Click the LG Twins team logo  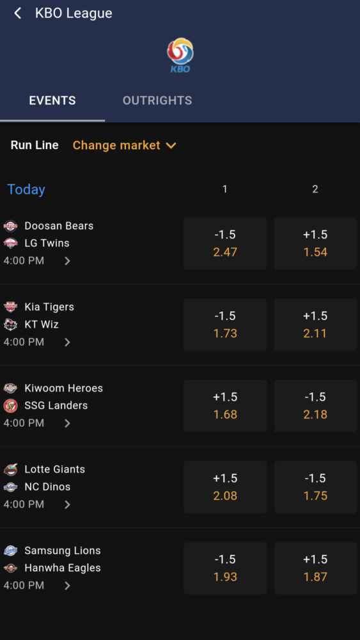point(10,243)
